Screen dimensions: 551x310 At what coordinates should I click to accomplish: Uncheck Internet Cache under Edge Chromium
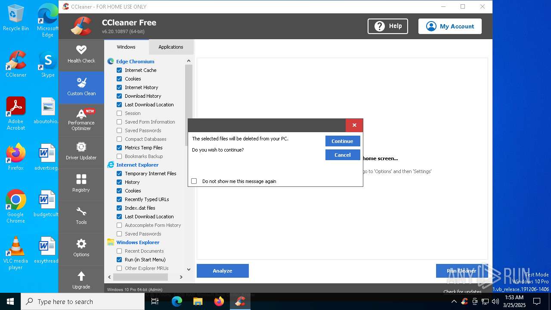(119, 70)
